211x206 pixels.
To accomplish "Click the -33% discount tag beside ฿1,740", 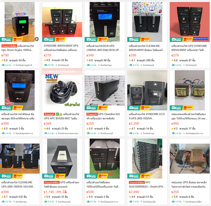I will (58, 192).
